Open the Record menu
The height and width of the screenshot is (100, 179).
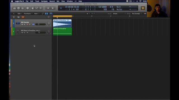point(52,1)
